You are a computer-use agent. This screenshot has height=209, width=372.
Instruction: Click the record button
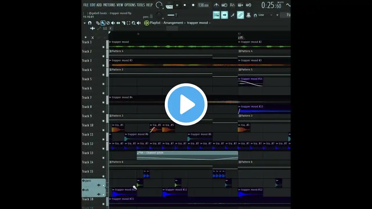(x=193, y=5)
